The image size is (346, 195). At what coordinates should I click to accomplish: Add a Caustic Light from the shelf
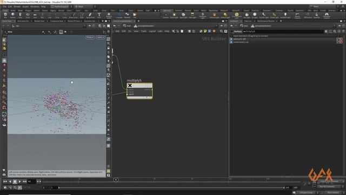click(x=264, y=15)
